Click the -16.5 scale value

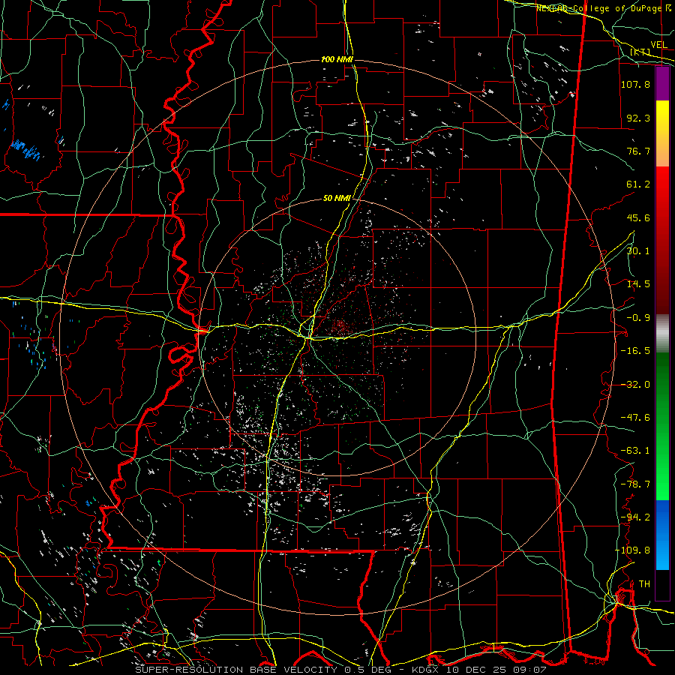click(635, 351)
